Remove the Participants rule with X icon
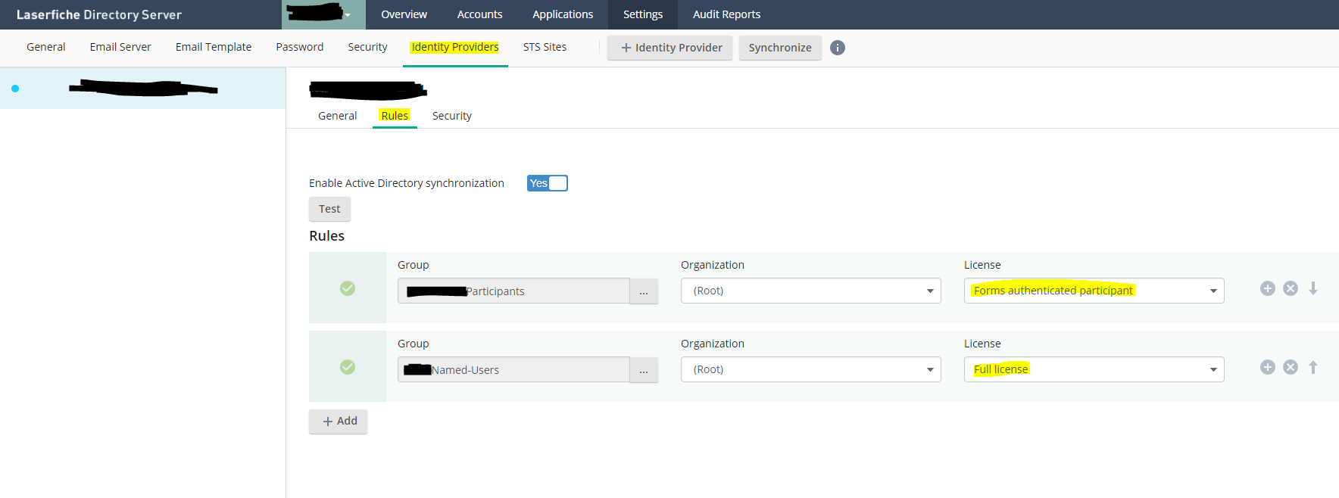The height and width of the screenshot is (498, 1339). (x=1291, y=288)
